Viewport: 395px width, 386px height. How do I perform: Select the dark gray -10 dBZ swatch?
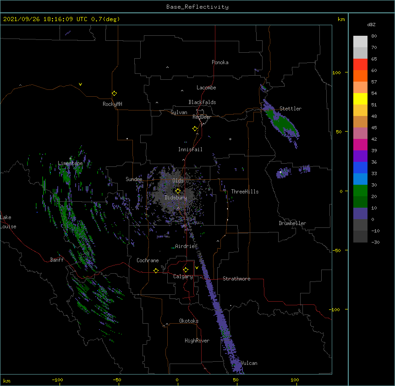[x=360, y=237]
